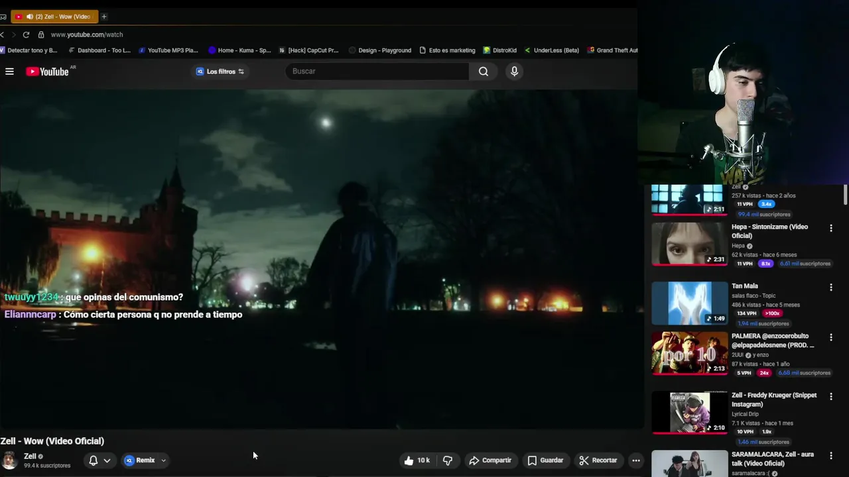The image size is (849, 477).
Task: Toggle the Los filtros filter button
Action: (x=220, y=72)
